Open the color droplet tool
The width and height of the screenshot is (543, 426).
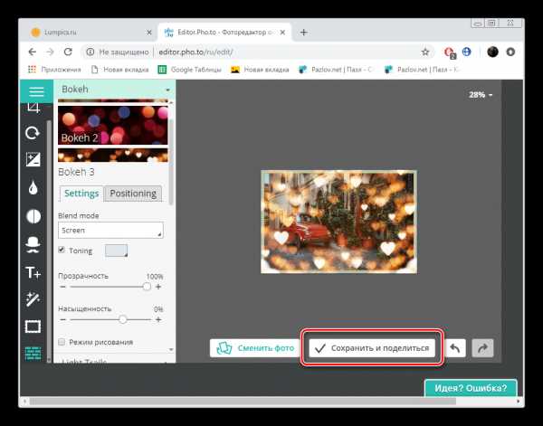(33, 188)
